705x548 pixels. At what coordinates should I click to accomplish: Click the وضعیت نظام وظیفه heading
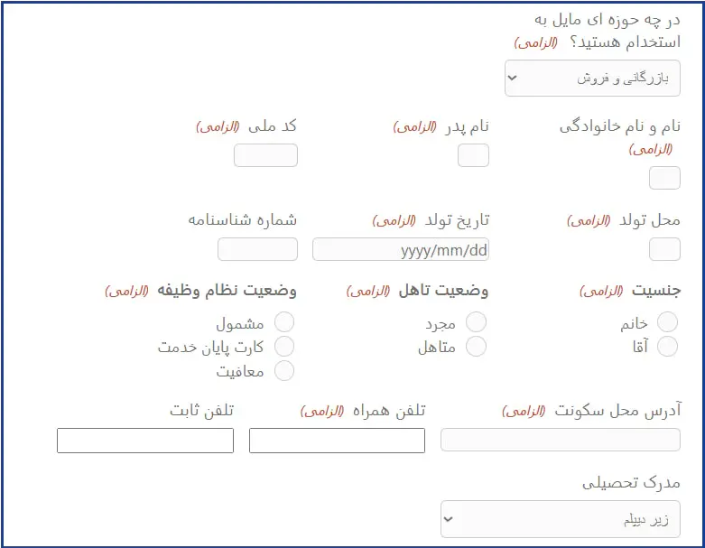pos(227,291)
